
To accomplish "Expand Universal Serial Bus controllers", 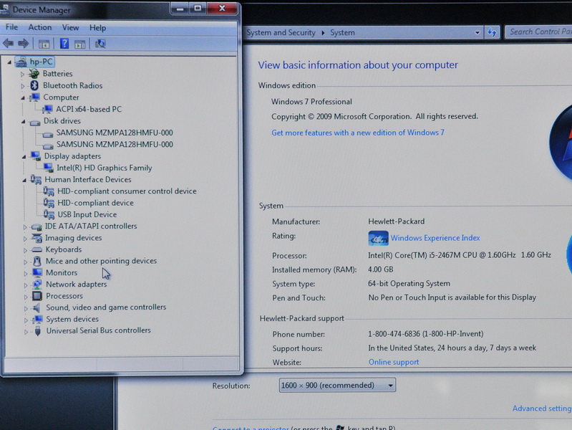I will pos(26,332).
